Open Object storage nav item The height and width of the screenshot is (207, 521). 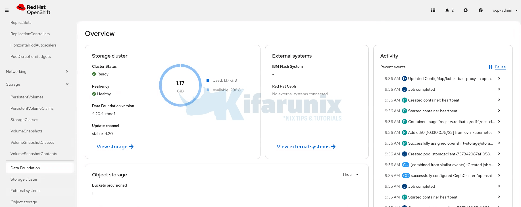click(x=24, y=202)
